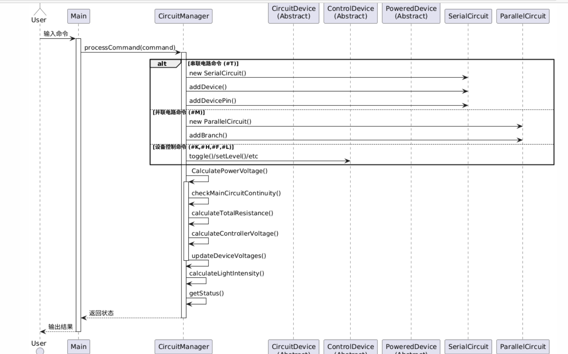Viewport: 568px width, 354px height.
Task: Select the 返回状态 return message label
Action: [x=101, y=313]
